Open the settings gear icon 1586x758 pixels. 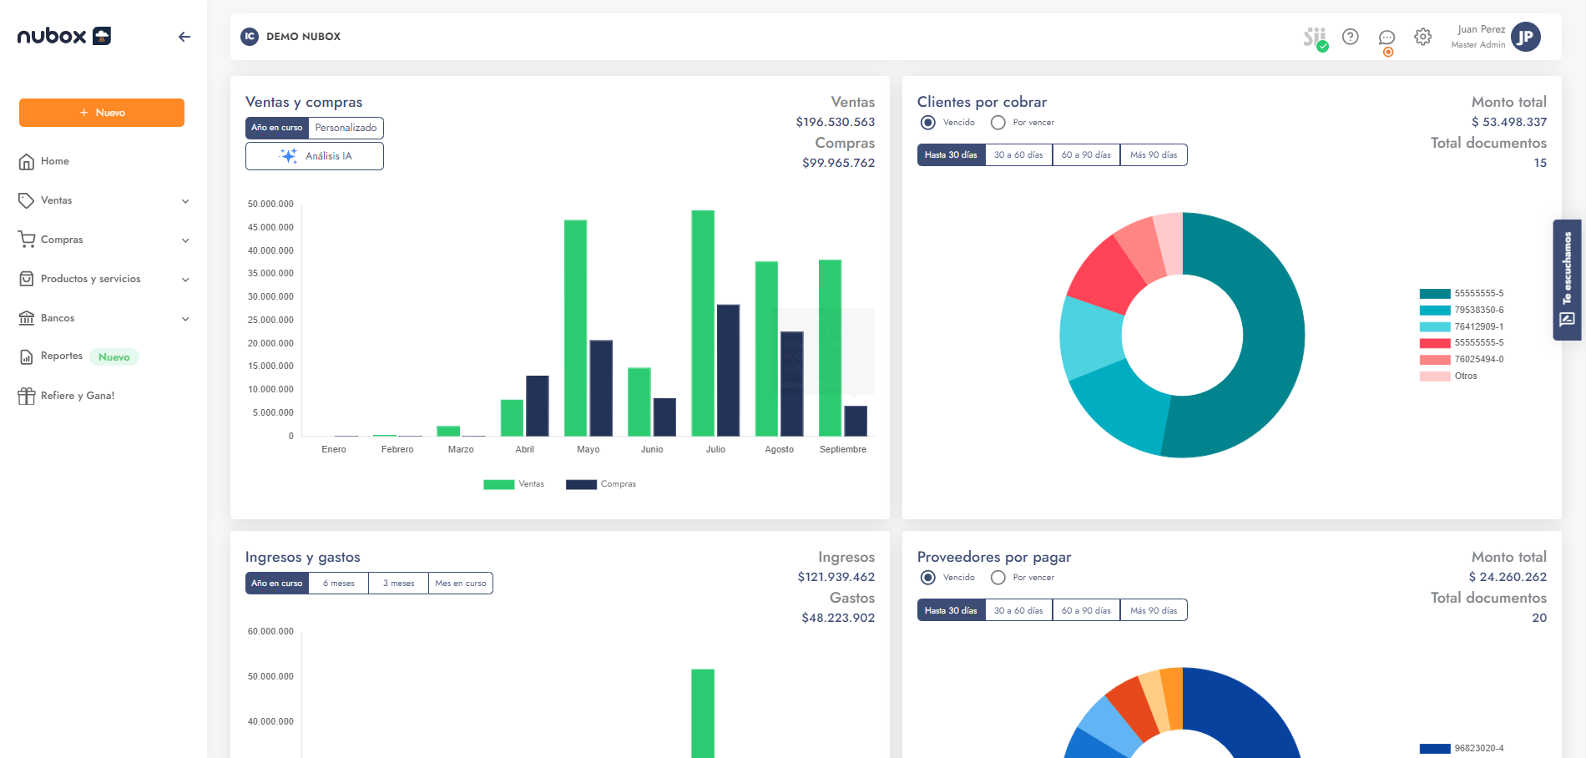pos(1423,37)
